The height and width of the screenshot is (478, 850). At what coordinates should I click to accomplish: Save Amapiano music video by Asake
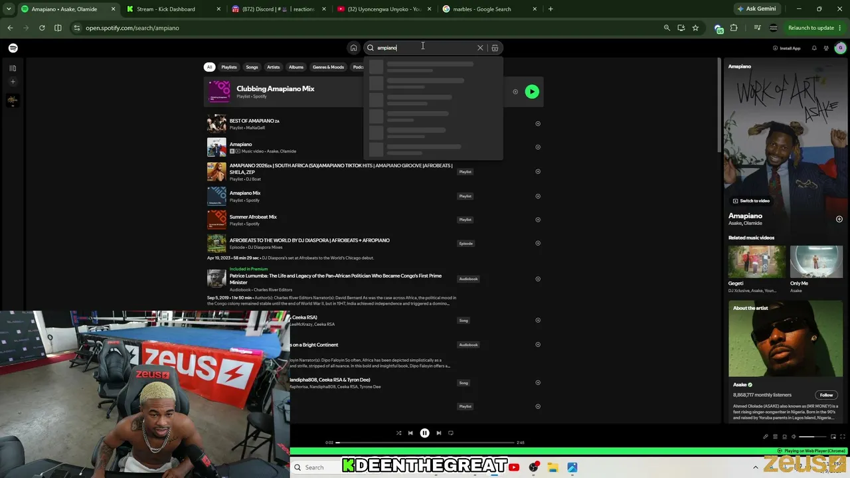pyautogui.click(x=538, y=147)
